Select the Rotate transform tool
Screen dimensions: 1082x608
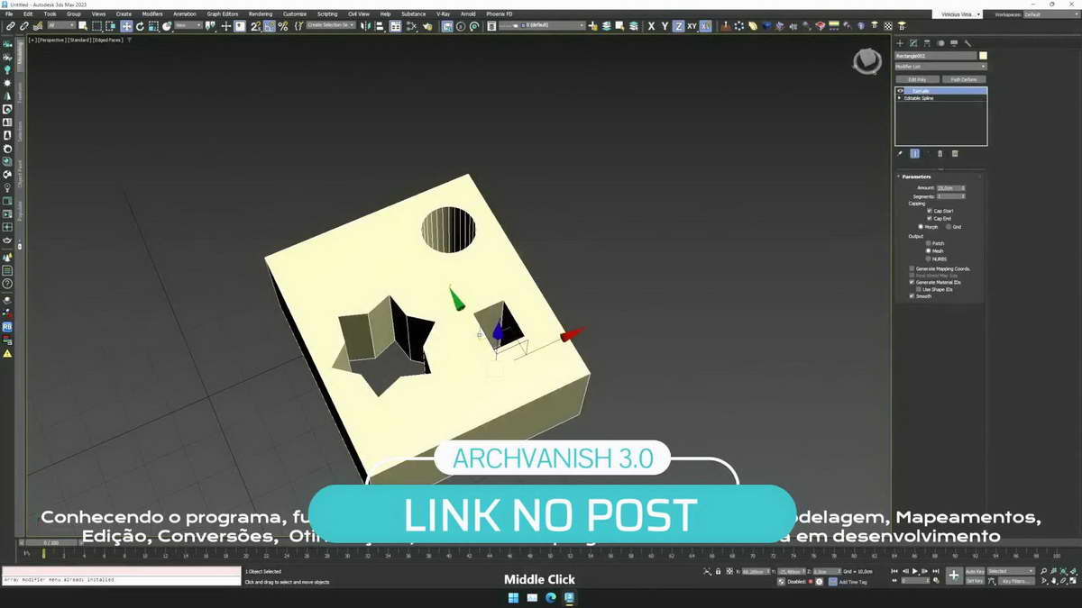pos(140,26)
